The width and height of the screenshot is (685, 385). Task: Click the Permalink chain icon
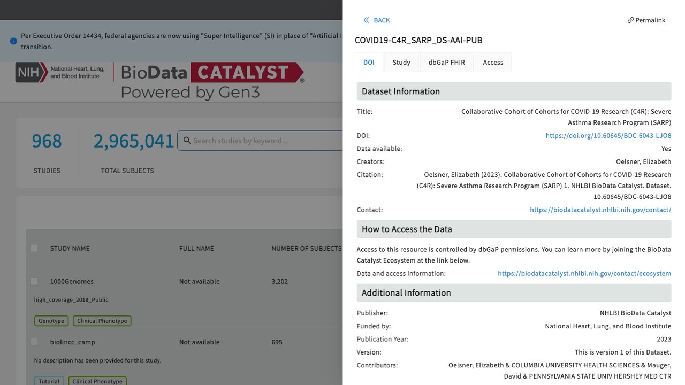(x=630, y=20)
